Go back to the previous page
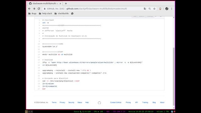201x113 pixels. (29, 9)
